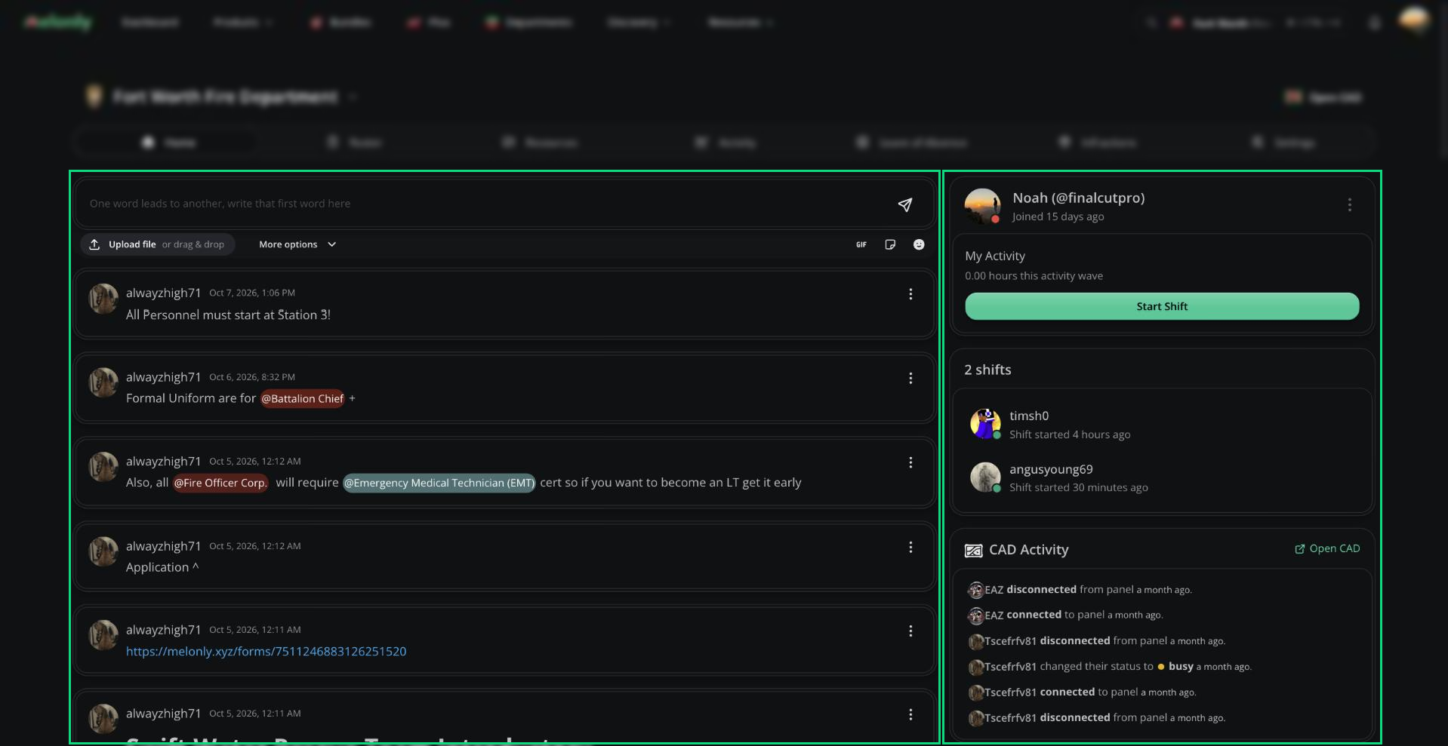Click 'EAZ disconnected from panel' entry
This screenshot has width=1448, height=746.
tap(1080, 590)
